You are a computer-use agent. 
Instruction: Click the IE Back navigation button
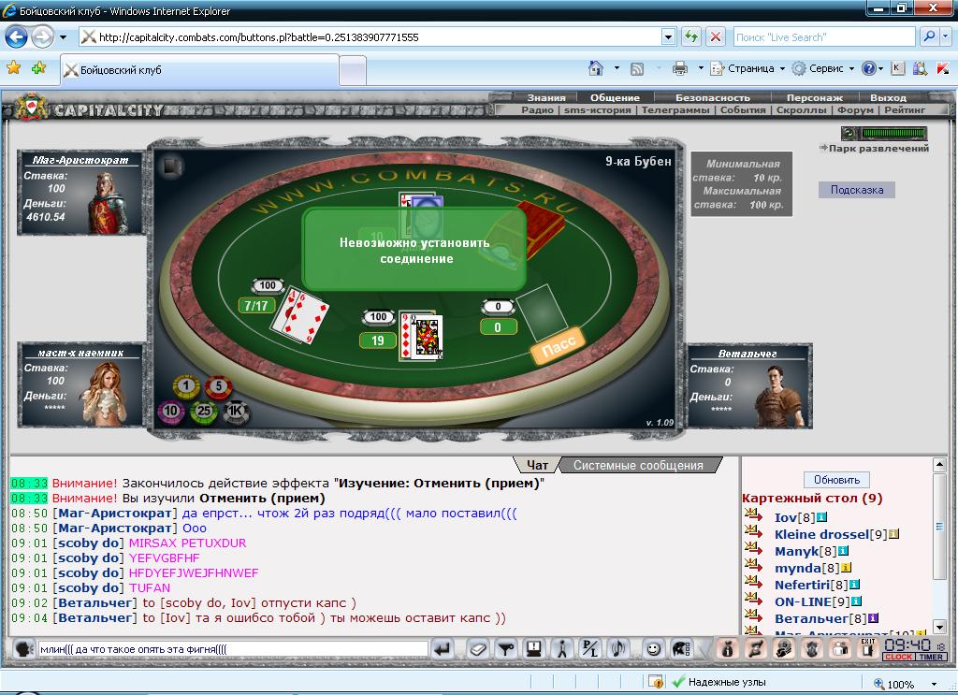pyautogui.click(x=17, y=37)
